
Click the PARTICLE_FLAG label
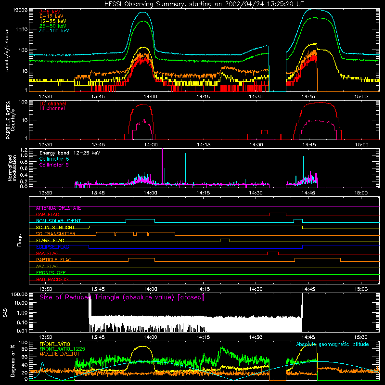[x=54, y=260]
